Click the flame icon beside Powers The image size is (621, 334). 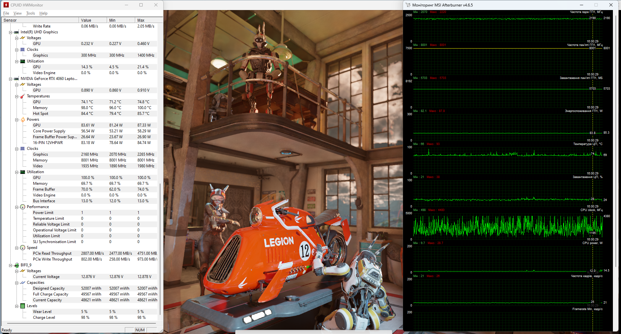pos(23,119)
